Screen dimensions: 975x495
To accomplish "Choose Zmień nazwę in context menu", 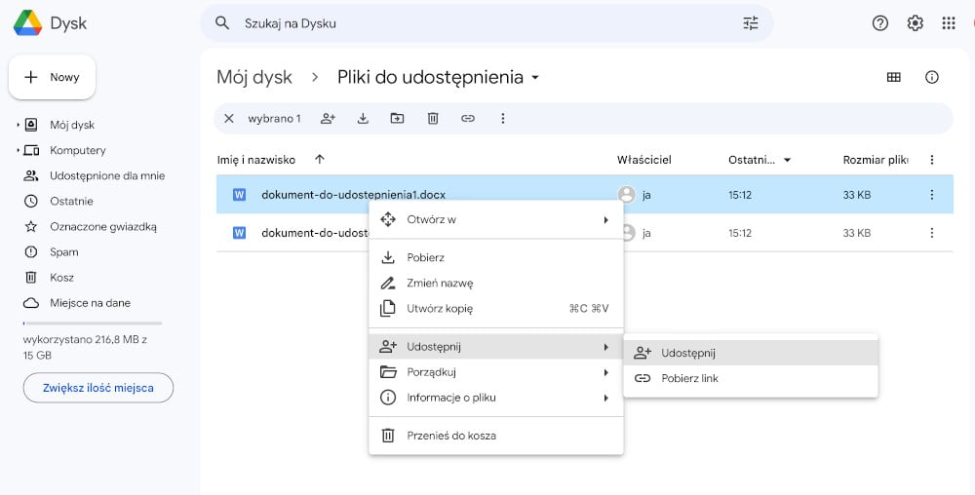I will tap(495, 284).
